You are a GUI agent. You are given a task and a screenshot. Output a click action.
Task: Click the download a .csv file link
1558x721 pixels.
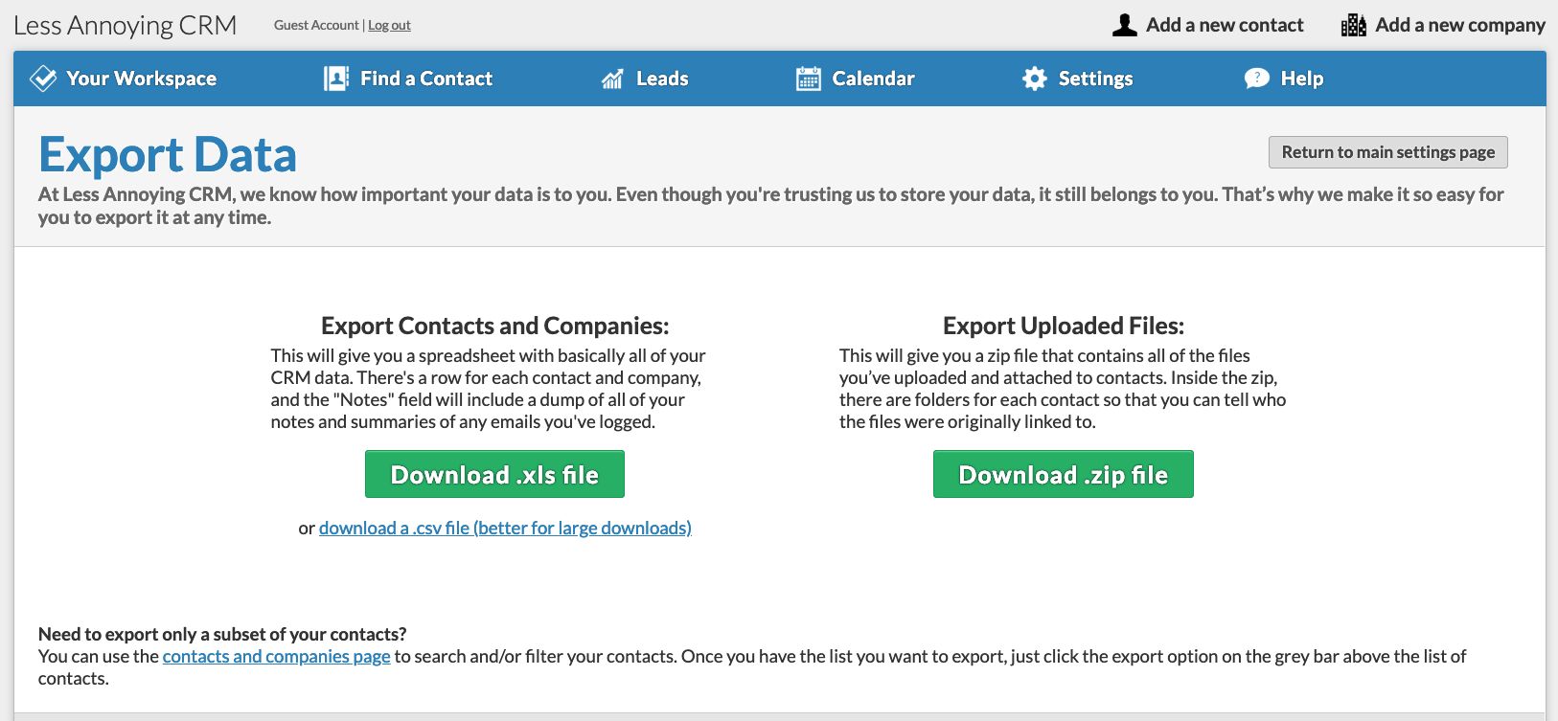(x=505, y=528)
